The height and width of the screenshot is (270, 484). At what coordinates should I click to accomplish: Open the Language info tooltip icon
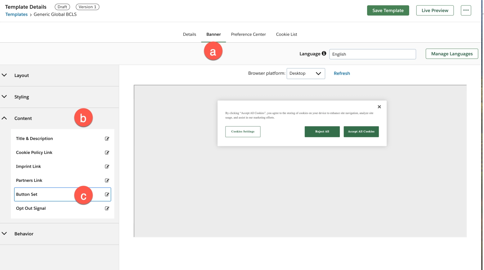(x=325, y=53)
